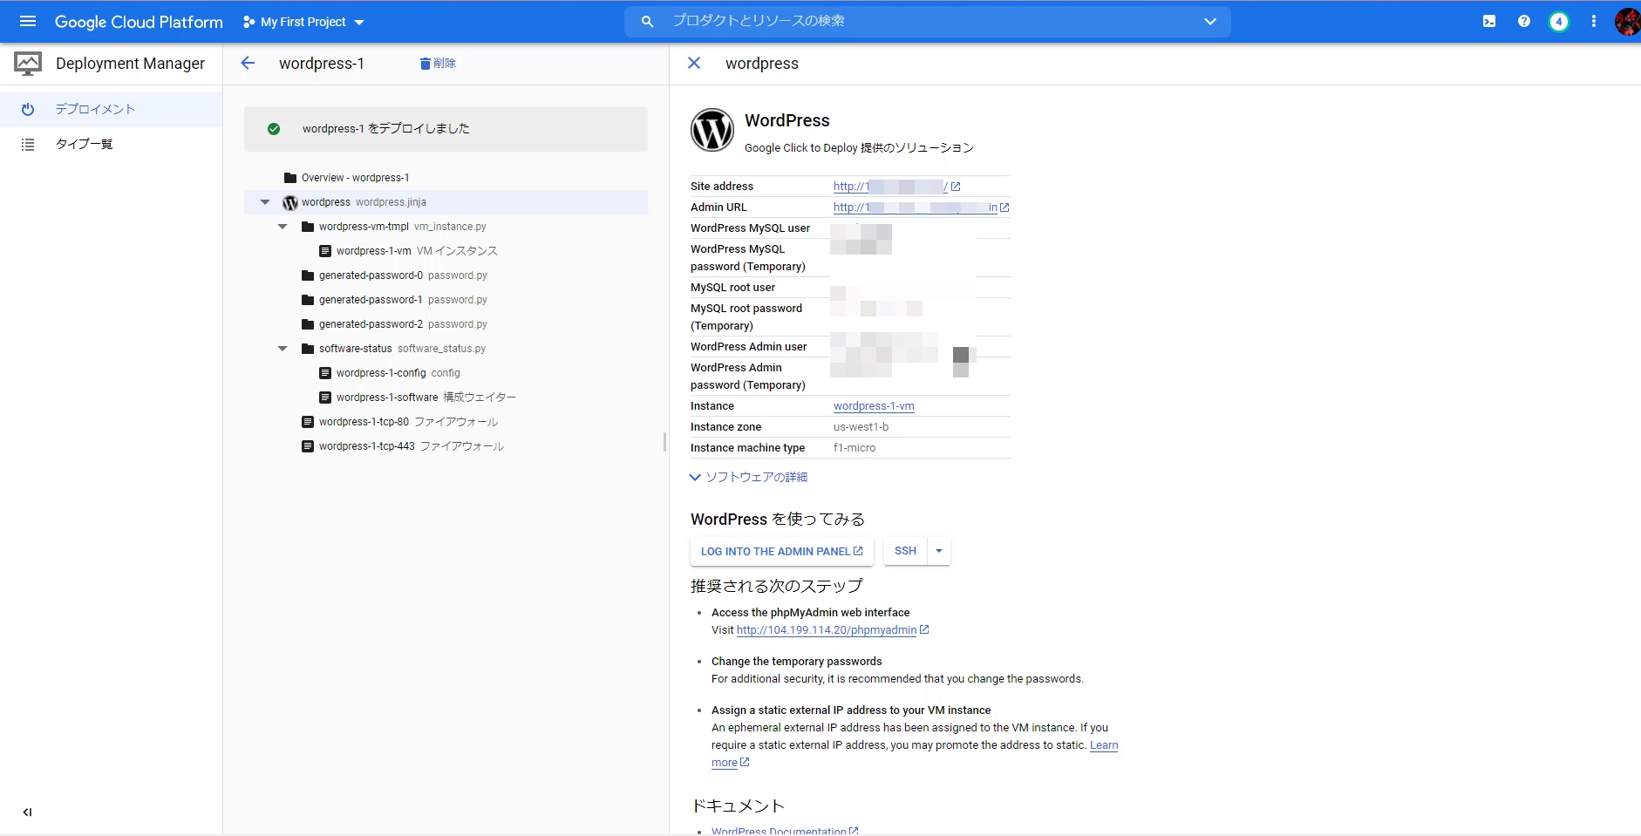1641x836 pixels.
Task: Open notifications badge showing 4
Action: pos(1559,21)
